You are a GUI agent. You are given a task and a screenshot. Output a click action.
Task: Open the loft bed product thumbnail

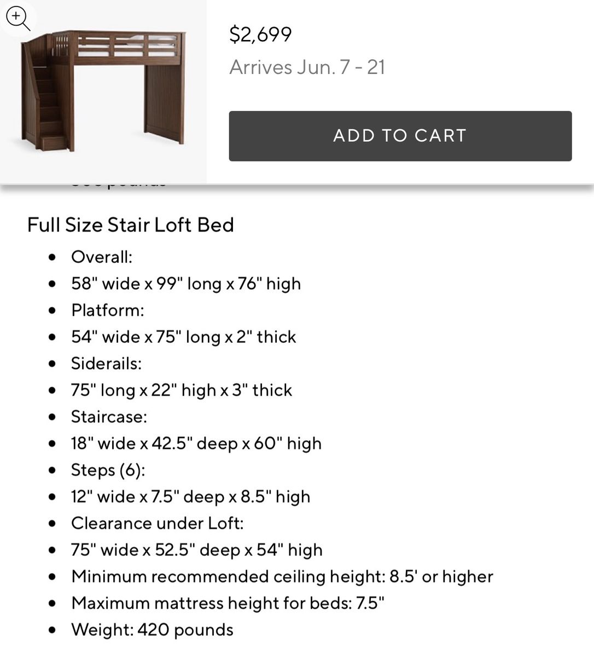pos(103,91)
